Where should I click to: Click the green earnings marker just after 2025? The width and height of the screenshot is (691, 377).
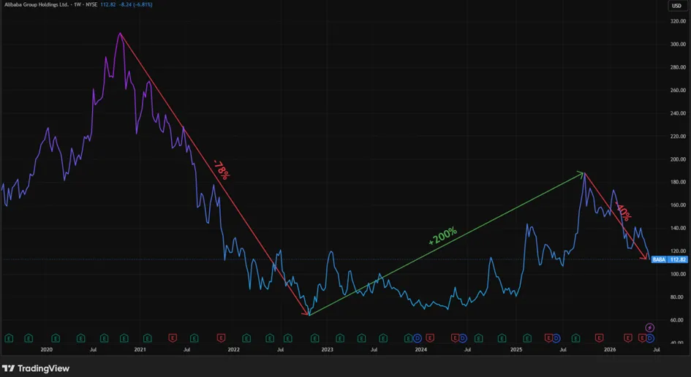coord(527,338)
